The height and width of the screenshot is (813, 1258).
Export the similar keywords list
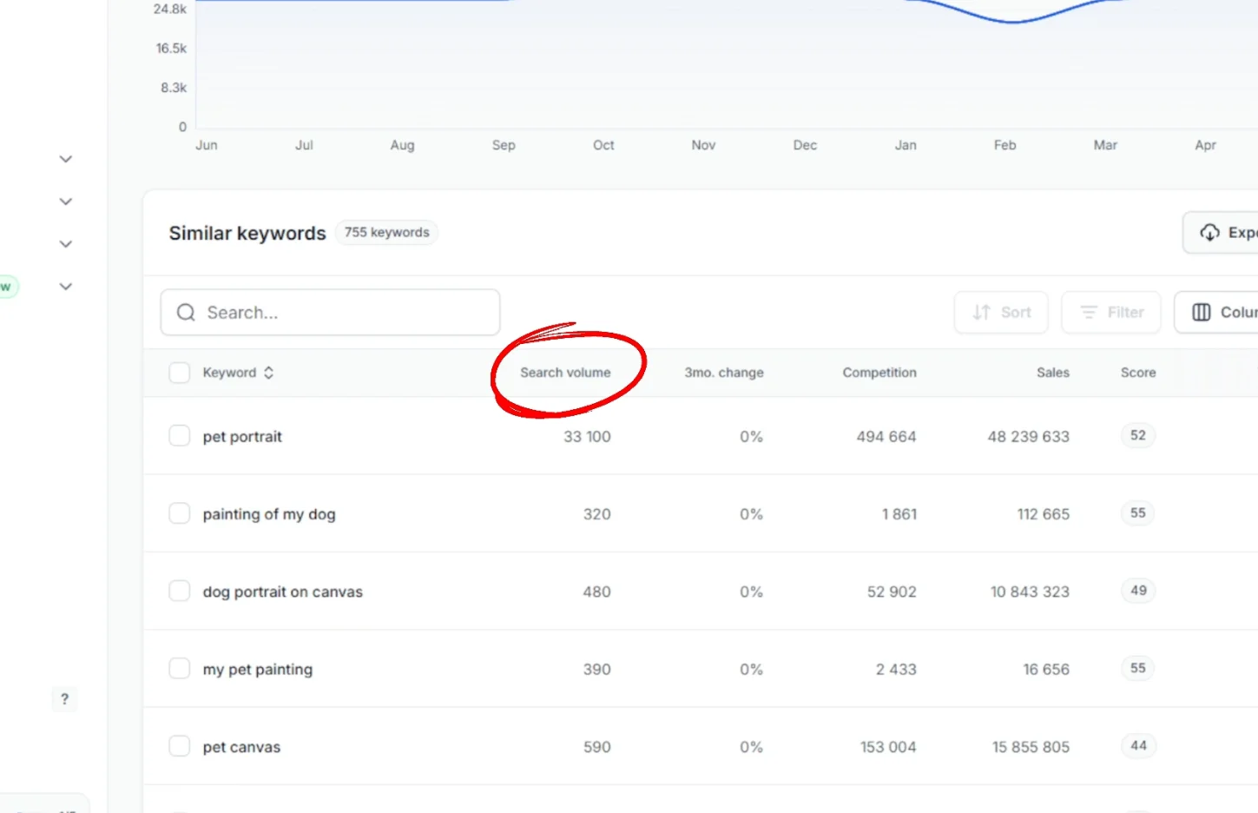pos(1221,233)
